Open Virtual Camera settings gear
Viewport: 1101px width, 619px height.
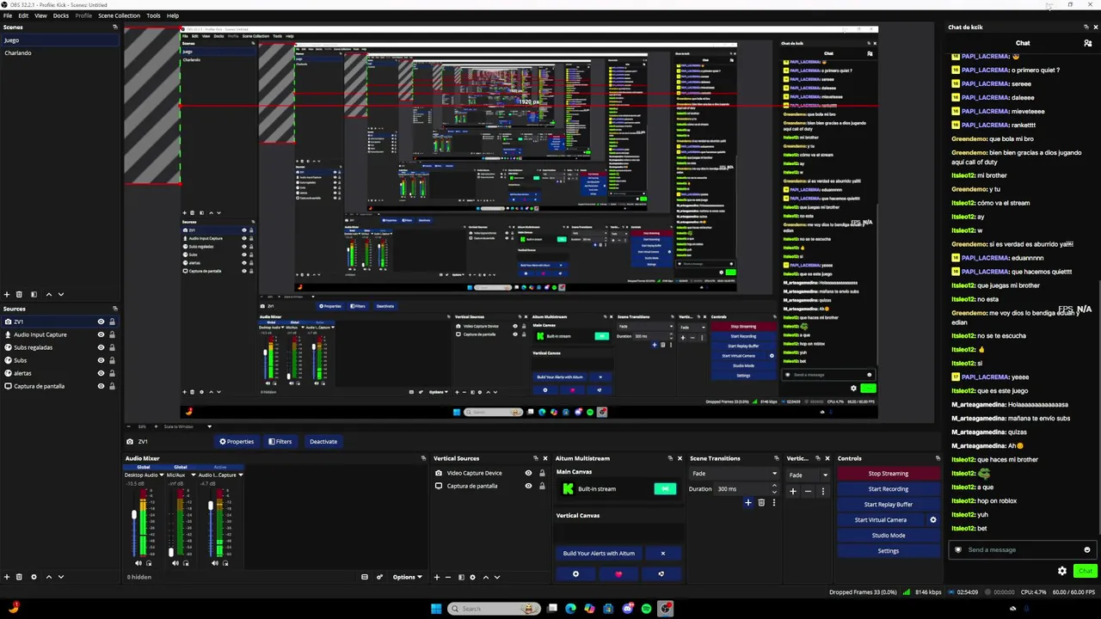click(932, 520)
